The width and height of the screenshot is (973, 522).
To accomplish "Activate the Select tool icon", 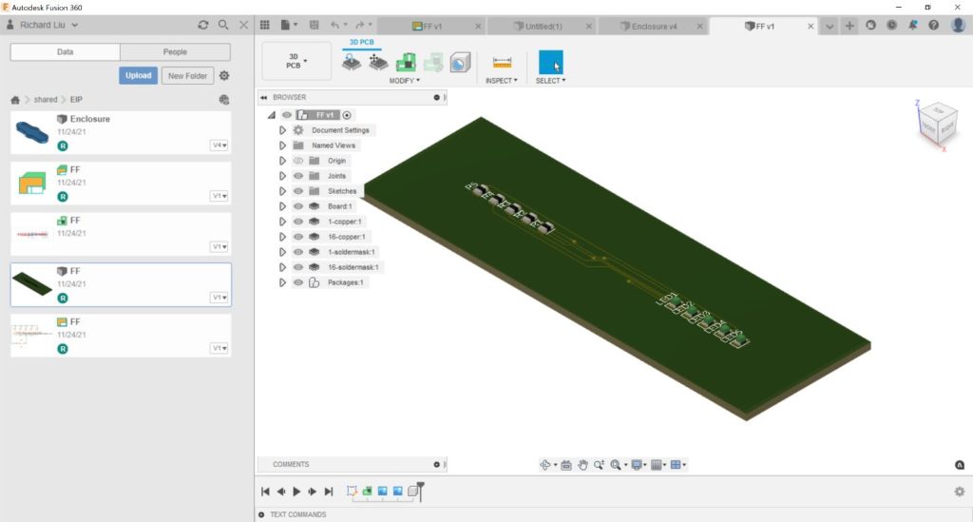I will [x=550, y=63].
